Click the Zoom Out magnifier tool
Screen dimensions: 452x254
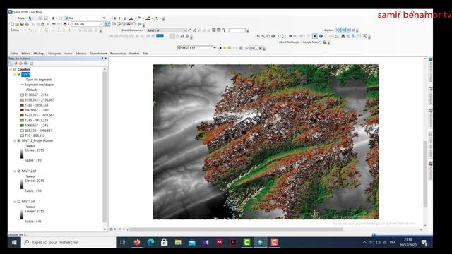pyautogui.click(x=263, y=36)
